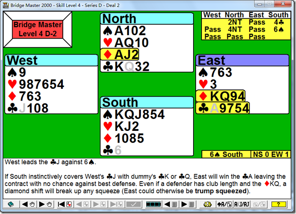Restart the deal from the first card
Image resolution: width=296 pixels, height=214 pixels.
[65, 204]
